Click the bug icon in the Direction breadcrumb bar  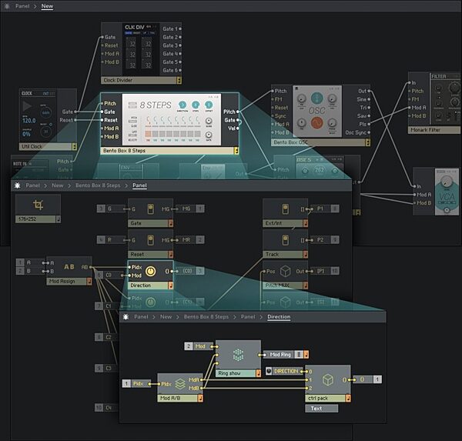click(126, 316)
